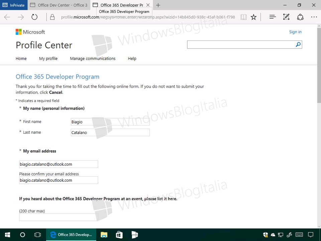The width and height of the screenshot is (321, 241).
Task: Click the Office 365 Developer Program heading
Action: tap(58, 76)
